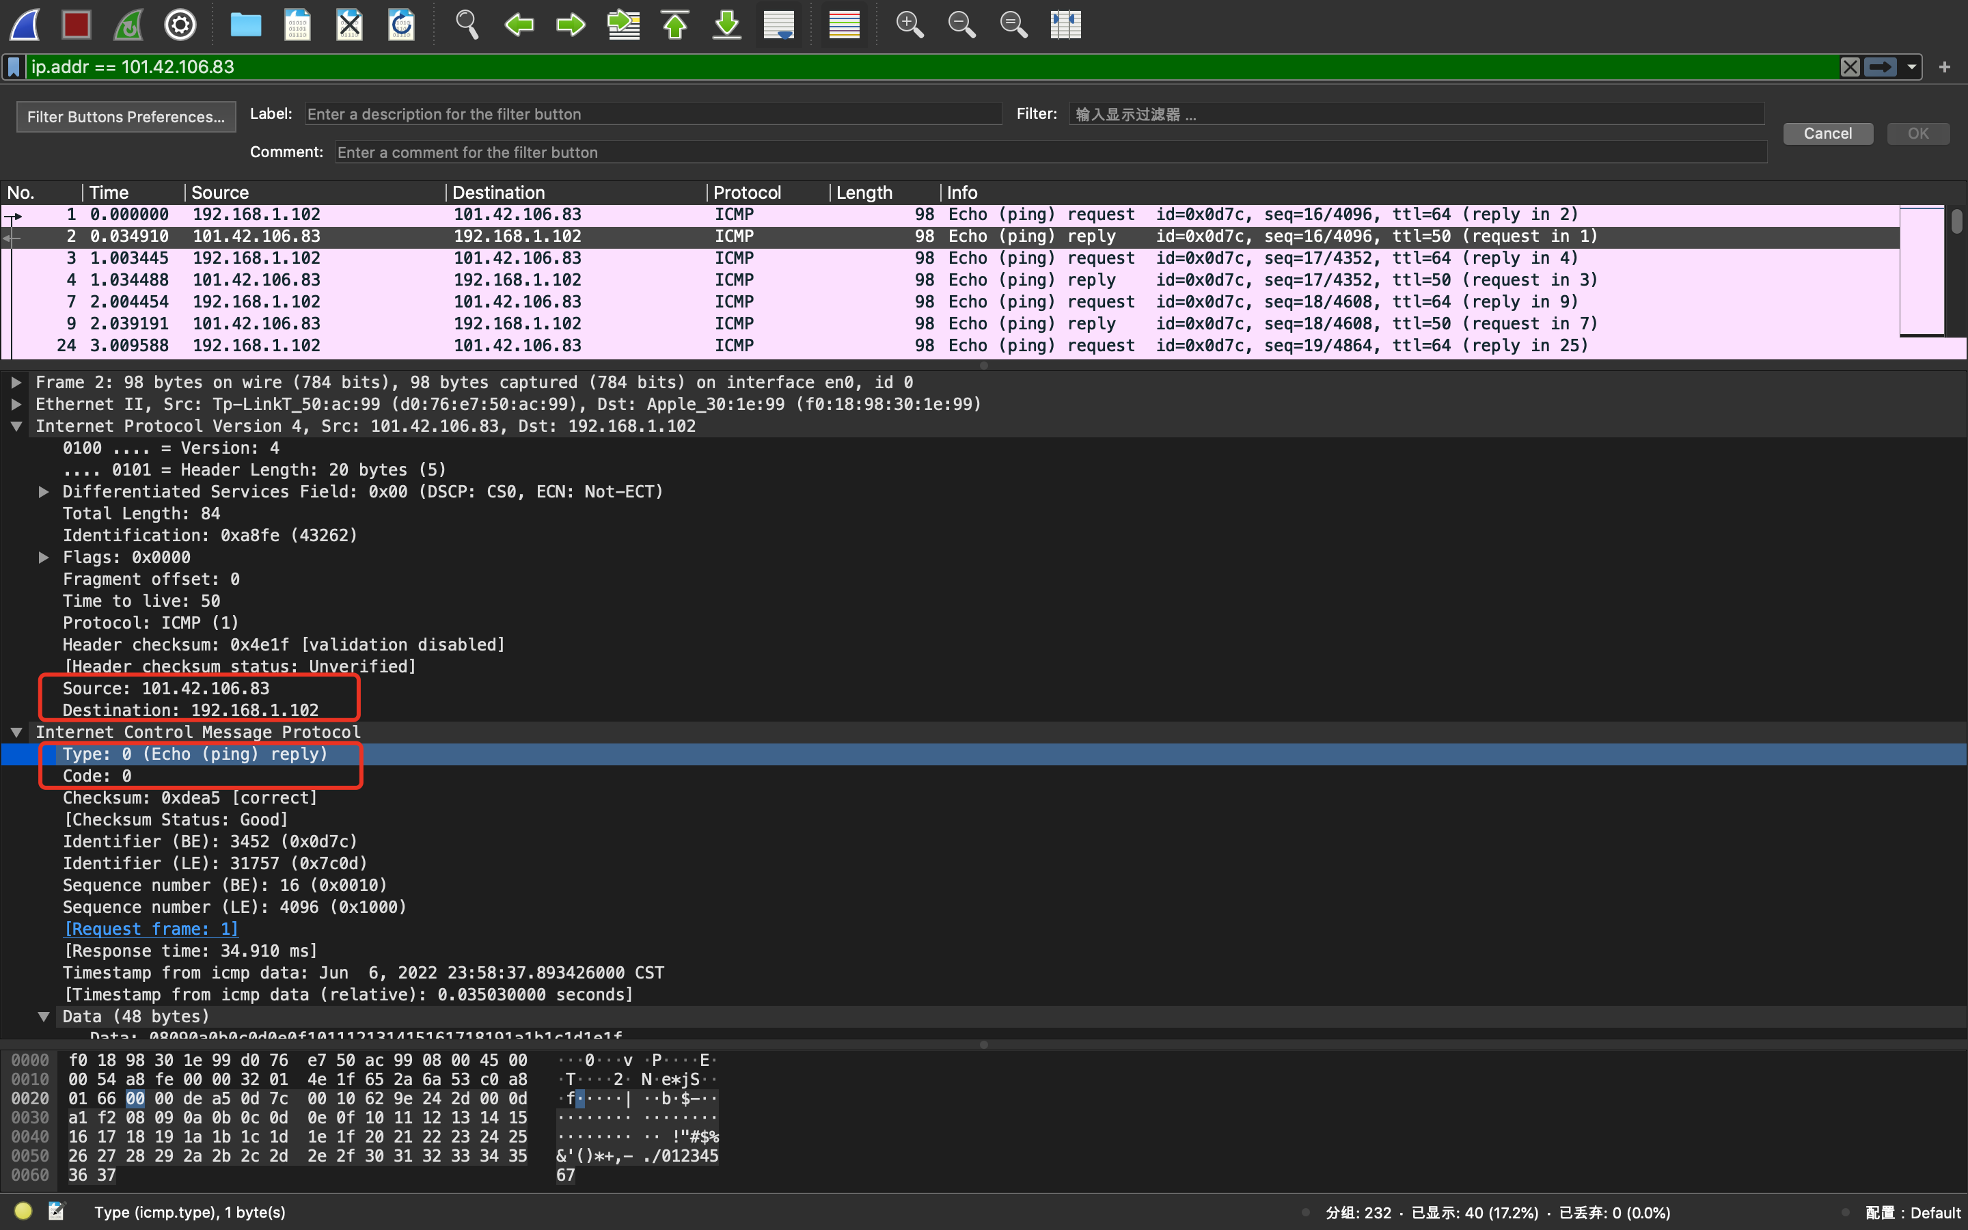Image resolution: width=1968 pixels, height=1230 pixels.
Task: Follow the Request frame: 1 link
Action: (151, 929)
